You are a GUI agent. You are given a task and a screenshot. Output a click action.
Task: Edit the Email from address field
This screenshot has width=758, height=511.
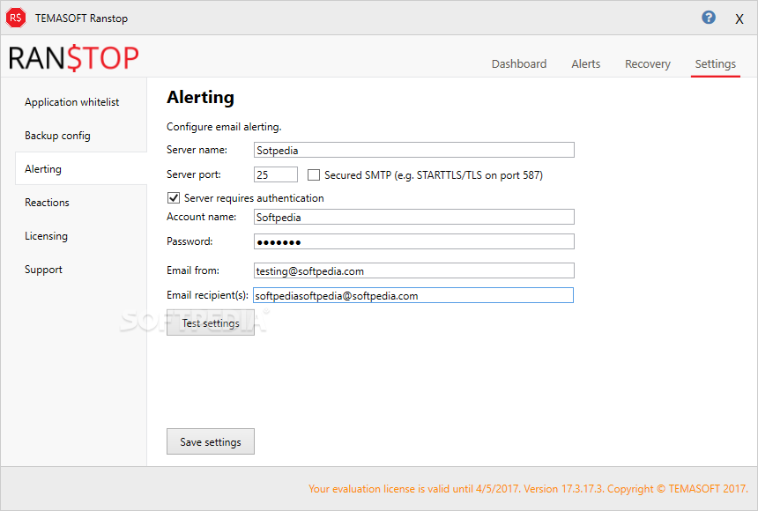click(413, 270)
